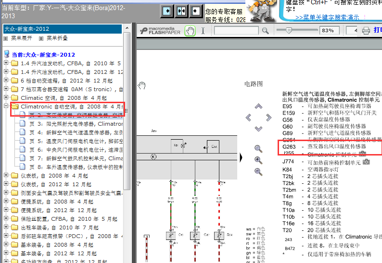Click the page number field
This screenshot has width=382, height=263.
pyautogui.click(x=352, y=31)
